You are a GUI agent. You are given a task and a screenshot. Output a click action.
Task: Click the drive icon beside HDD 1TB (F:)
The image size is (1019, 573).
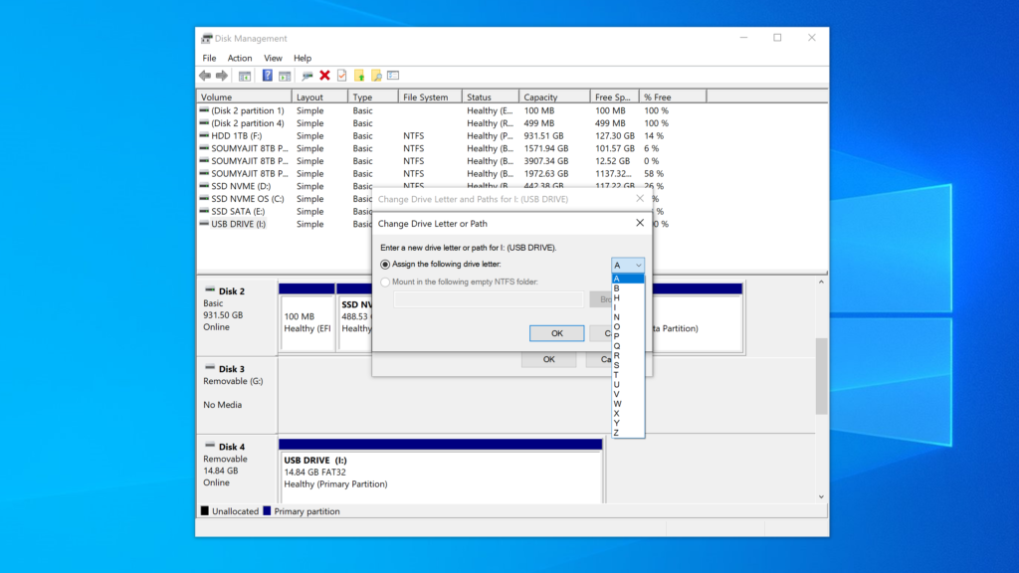(x=204, y=135)
